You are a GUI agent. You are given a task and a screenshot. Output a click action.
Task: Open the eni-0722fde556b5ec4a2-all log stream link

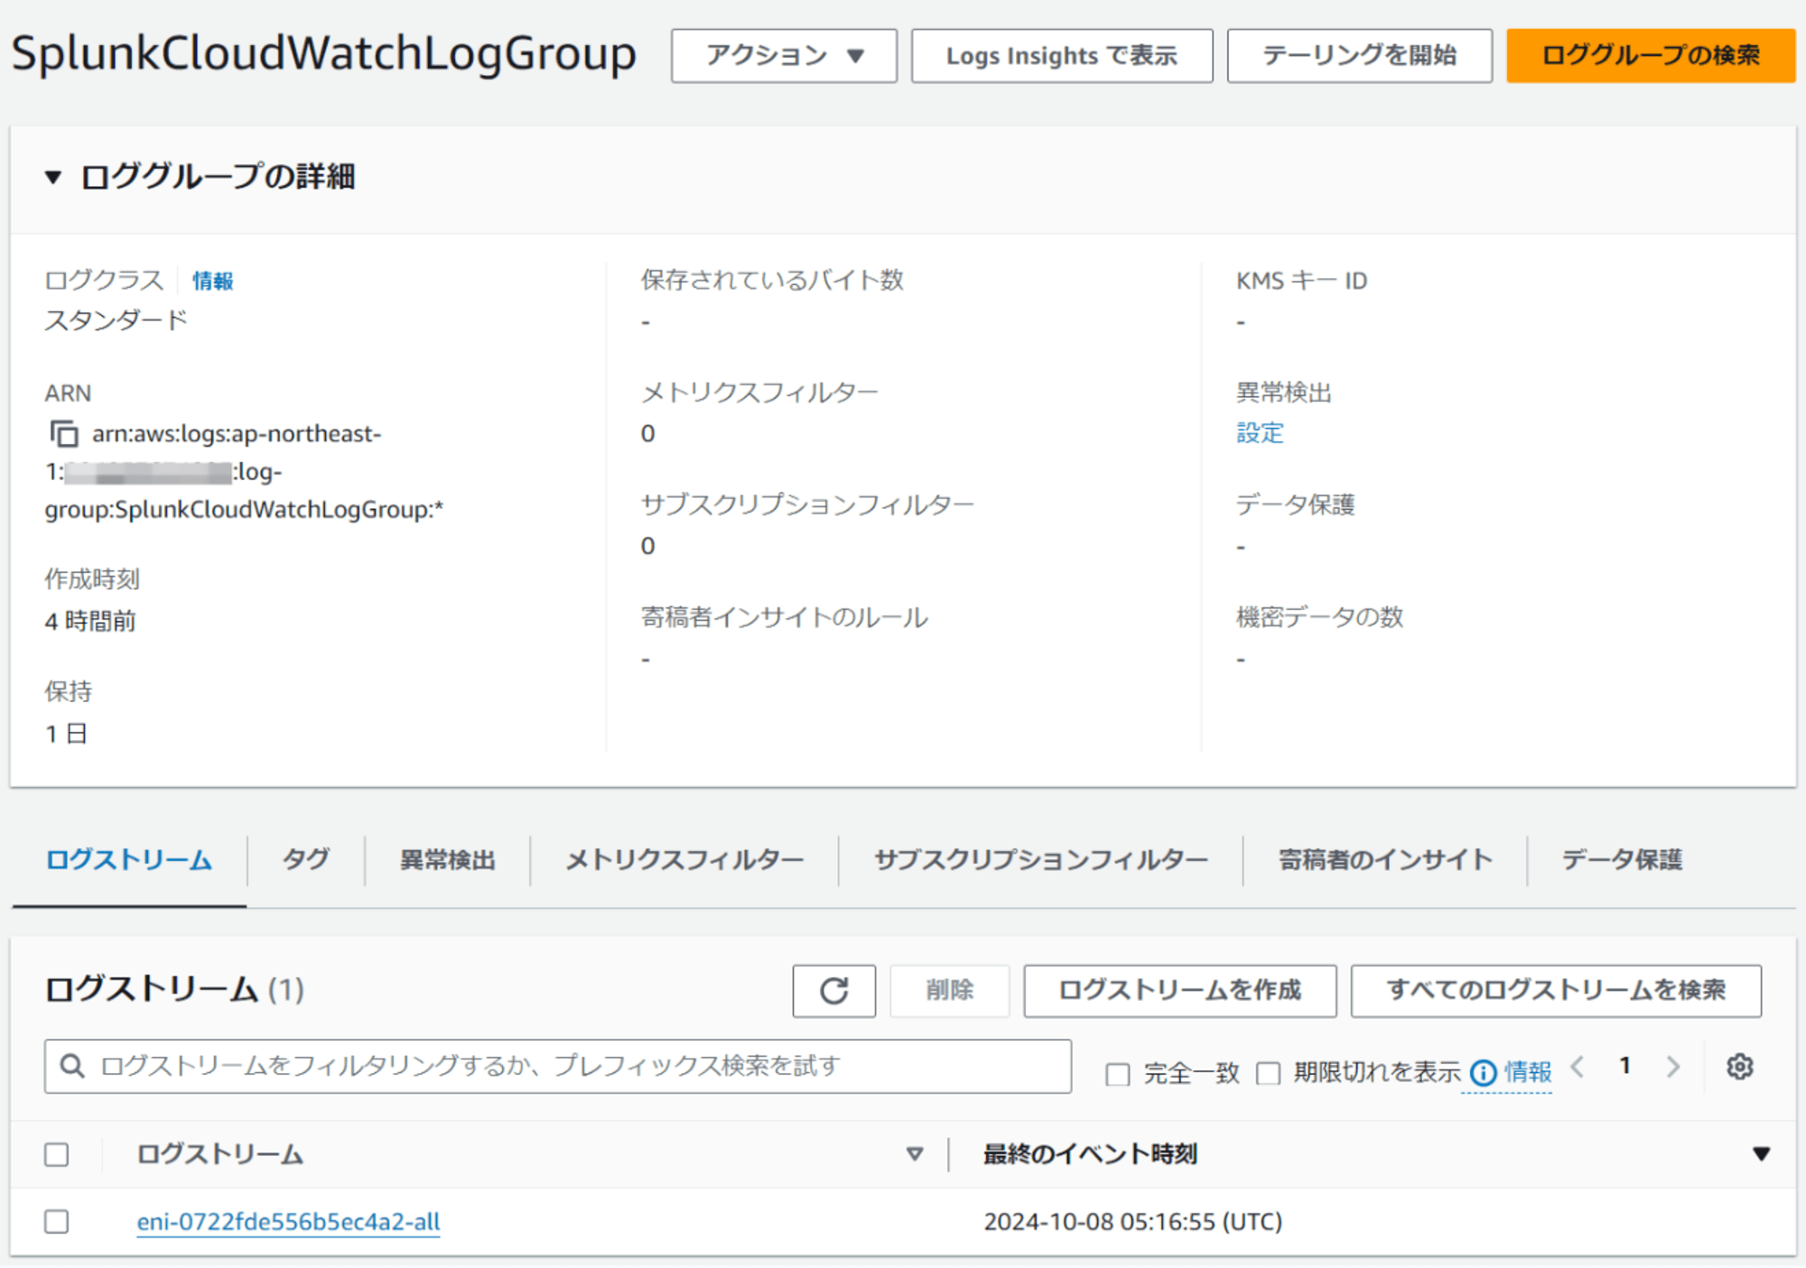coord(288,1221)
